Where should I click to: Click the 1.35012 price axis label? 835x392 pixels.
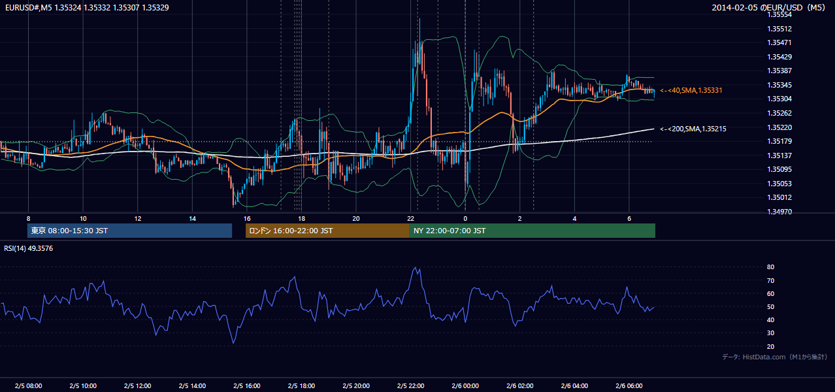(779, 197)
